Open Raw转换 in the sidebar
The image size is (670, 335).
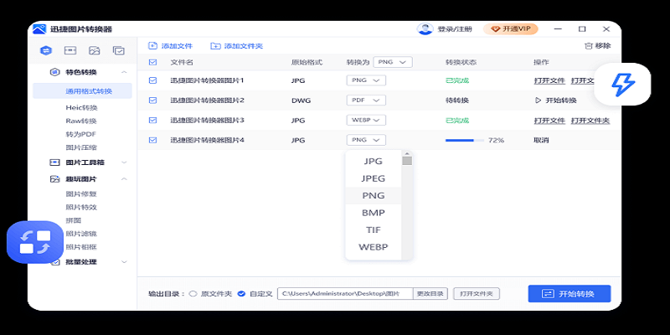coord(81,121)
